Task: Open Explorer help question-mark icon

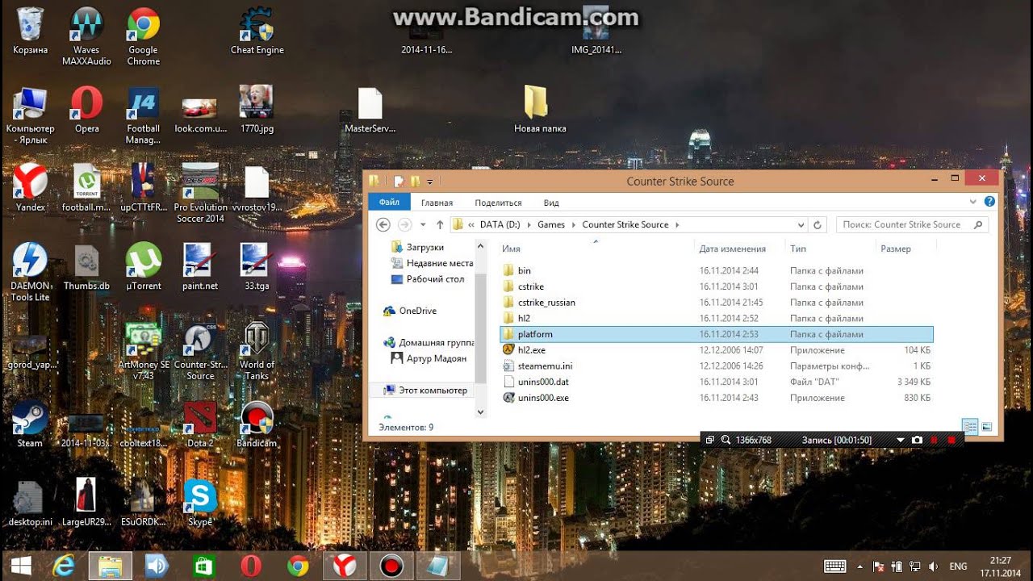Action: click(989, 202)
